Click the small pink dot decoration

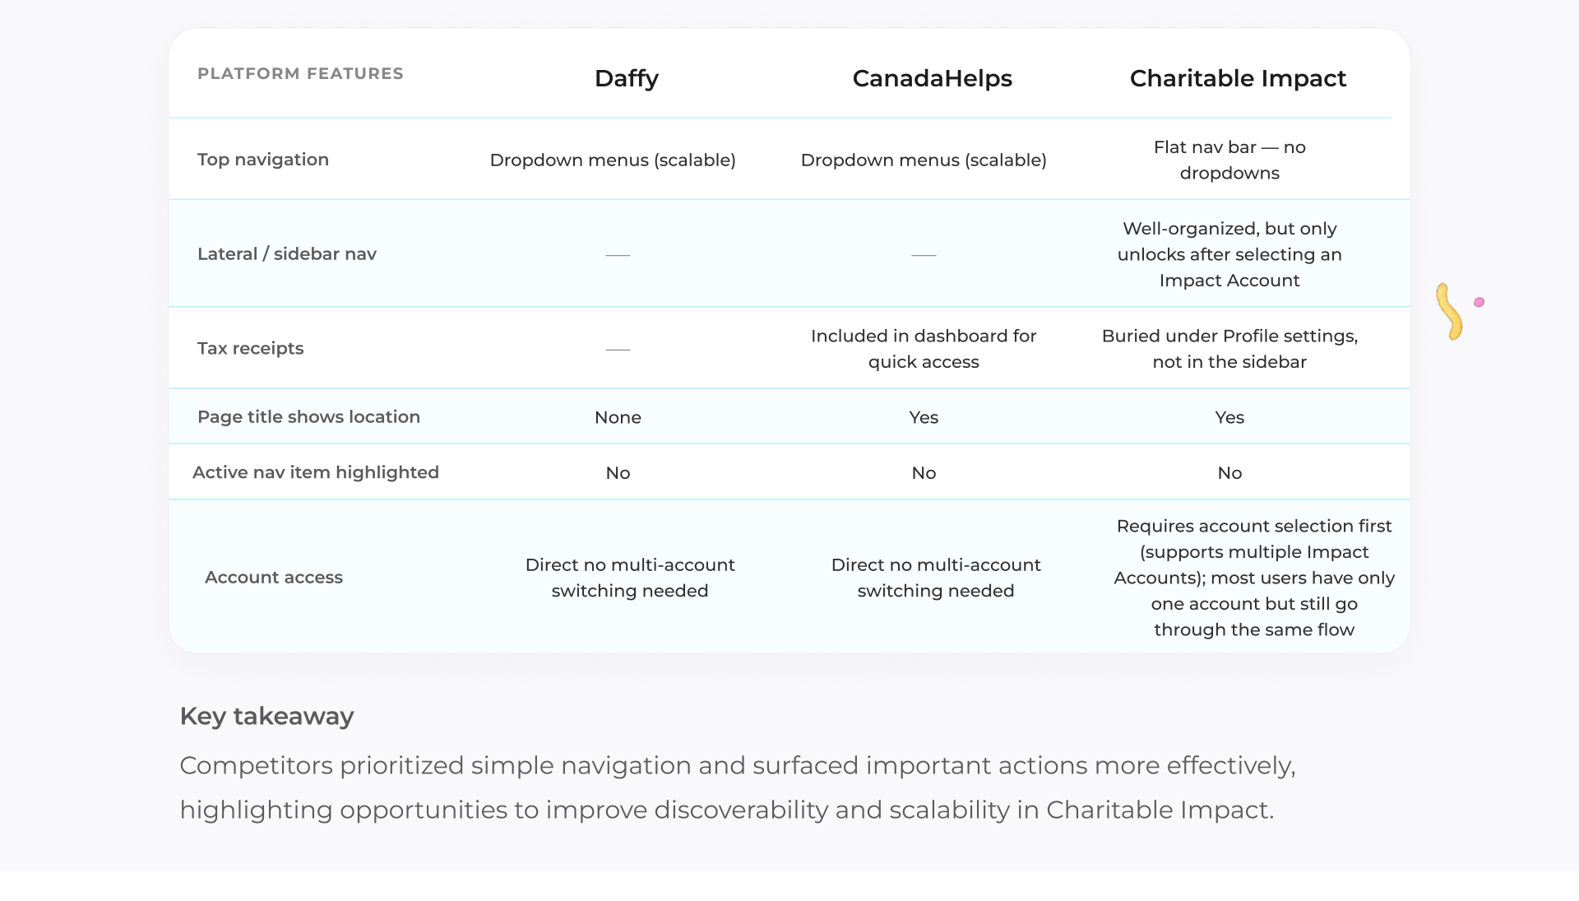click(x=1479, y=302)
